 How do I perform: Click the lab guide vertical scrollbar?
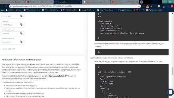173,71
